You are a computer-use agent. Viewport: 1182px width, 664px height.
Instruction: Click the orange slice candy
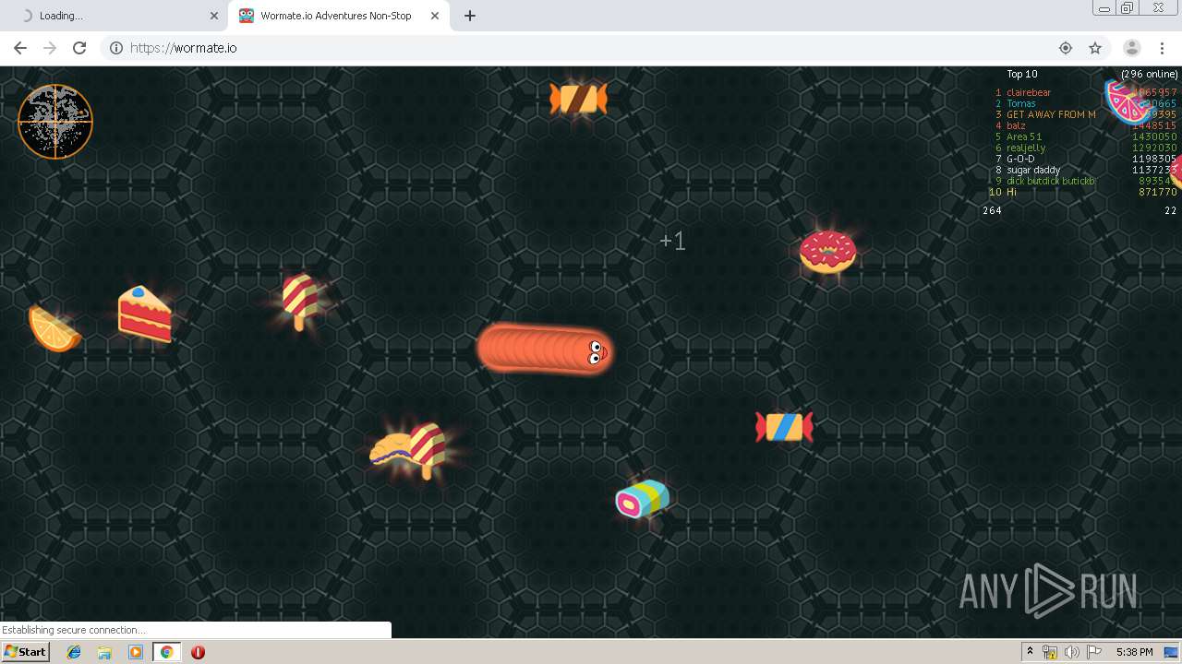tap(54, 328)
